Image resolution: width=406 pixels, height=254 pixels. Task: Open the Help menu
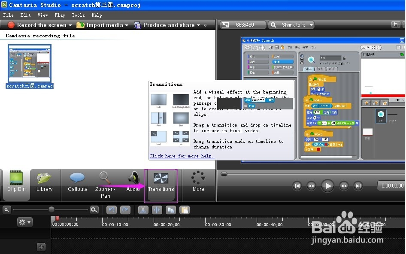point(97,15)
